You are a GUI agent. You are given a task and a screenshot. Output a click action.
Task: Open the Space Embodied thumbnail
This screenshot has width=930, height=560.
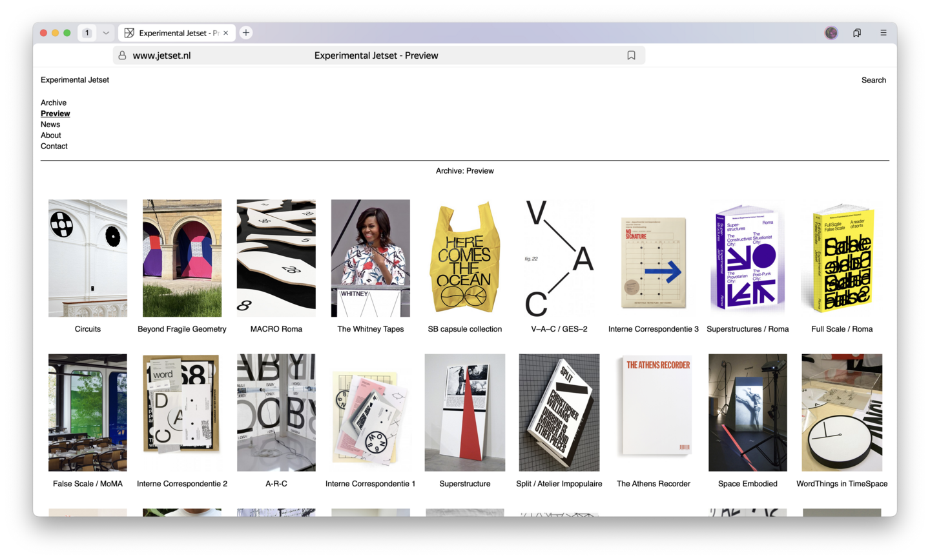(748, 412)
